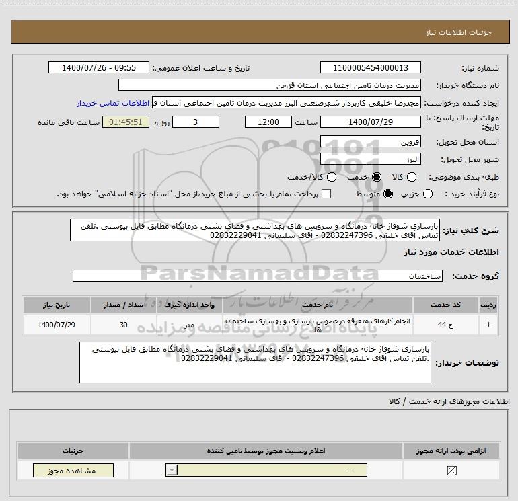This screenshot has height=501, width=518.
Task: Click the buyer organization name field
Action: tap(270, 85)
